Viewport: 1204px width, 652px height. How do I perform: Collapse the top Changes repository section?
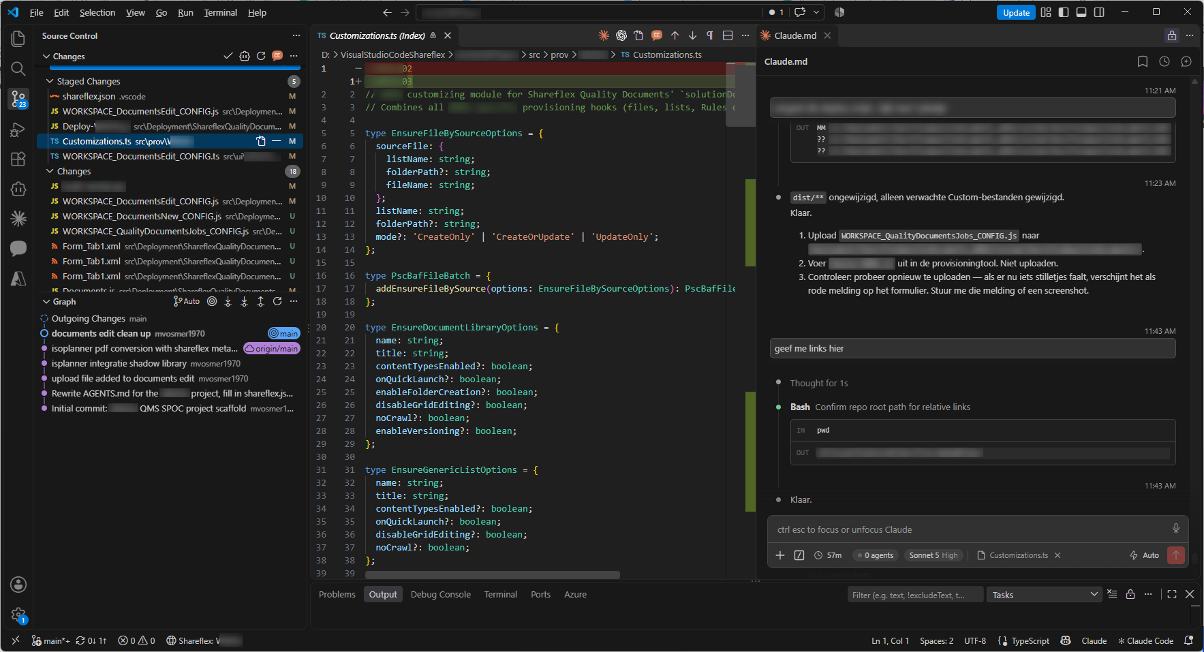tap(46, 56)
